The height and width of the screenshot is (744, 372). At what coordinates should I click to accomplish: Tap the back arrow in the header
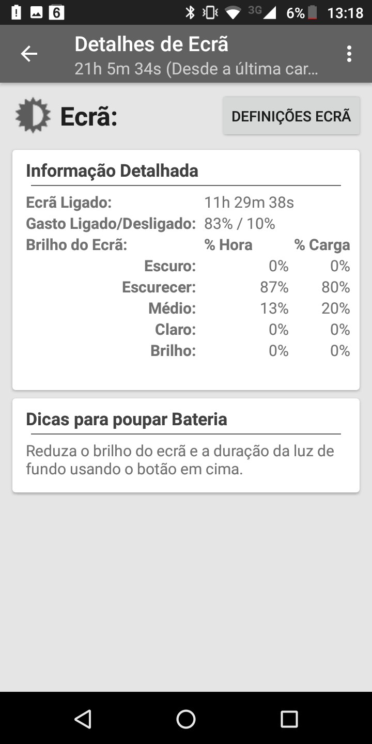(x=29, y=54)
